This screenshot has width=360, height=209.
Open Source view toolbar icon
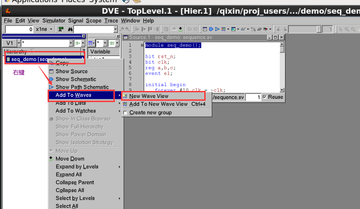(x=205, y=29)
